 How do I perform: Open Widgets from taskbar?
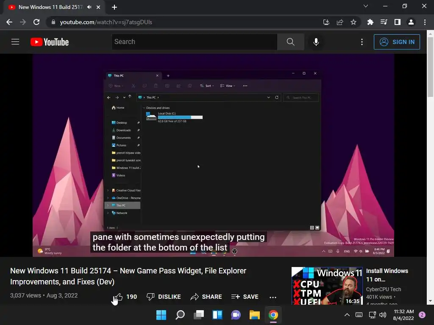pos(217,315)
